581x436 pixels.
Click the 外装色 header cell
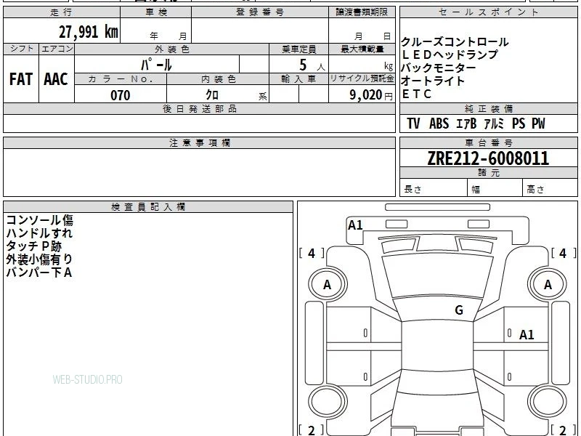[x=171, y=49]
